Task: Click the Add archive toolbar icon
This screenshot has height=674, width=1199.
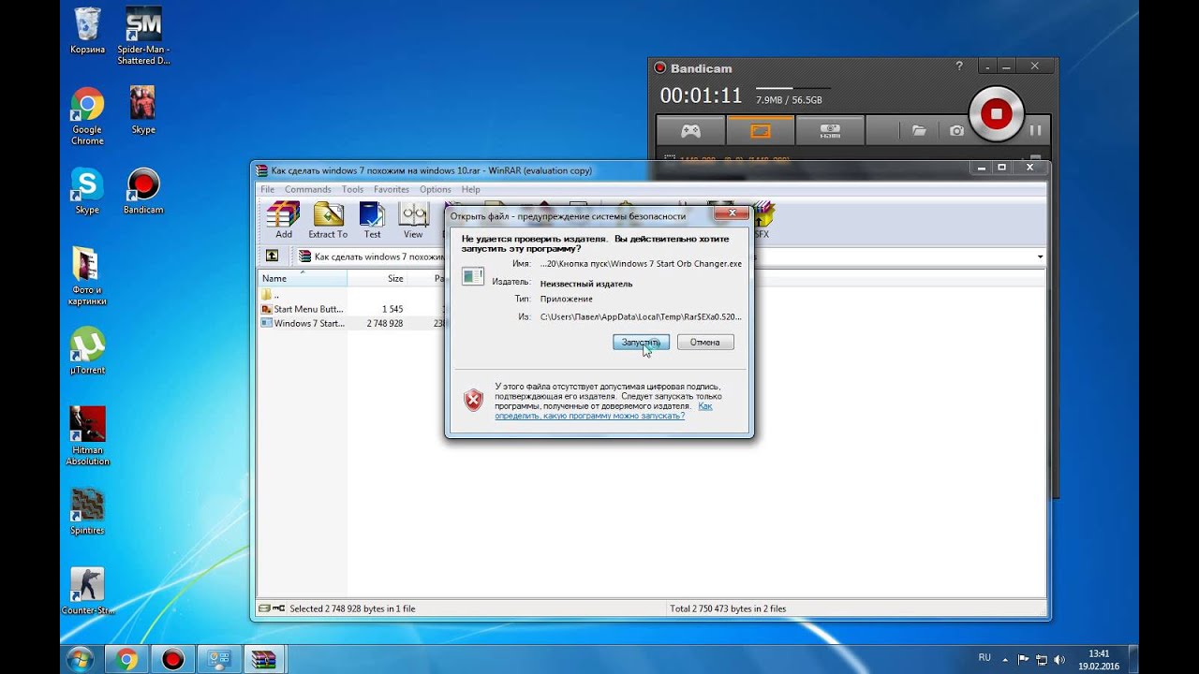Action: point(283,220)
